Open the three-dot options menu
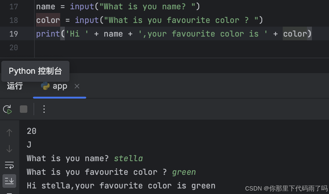This screenshot has width=329, height=194. [44, 109]
